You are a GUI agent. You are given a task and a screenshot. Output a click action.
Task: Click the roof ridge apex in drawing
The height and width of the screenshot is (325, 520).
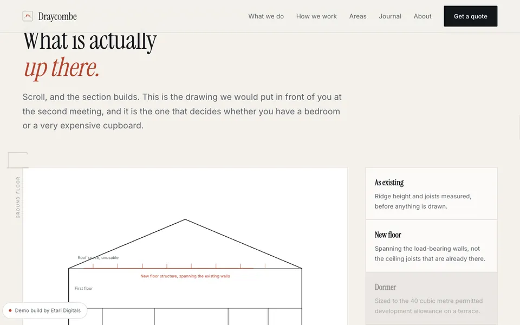pyautogui.click(x=185, y=219)
